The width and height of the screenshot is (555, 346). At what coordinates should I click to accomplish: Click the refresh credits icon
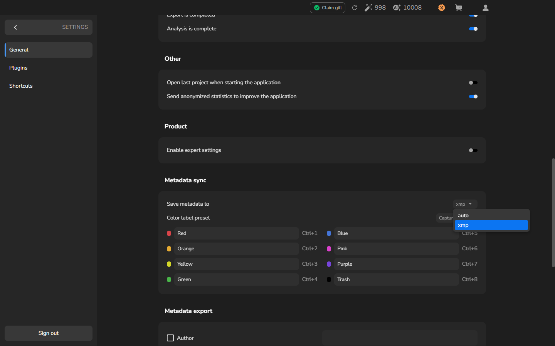coord(355,8)
